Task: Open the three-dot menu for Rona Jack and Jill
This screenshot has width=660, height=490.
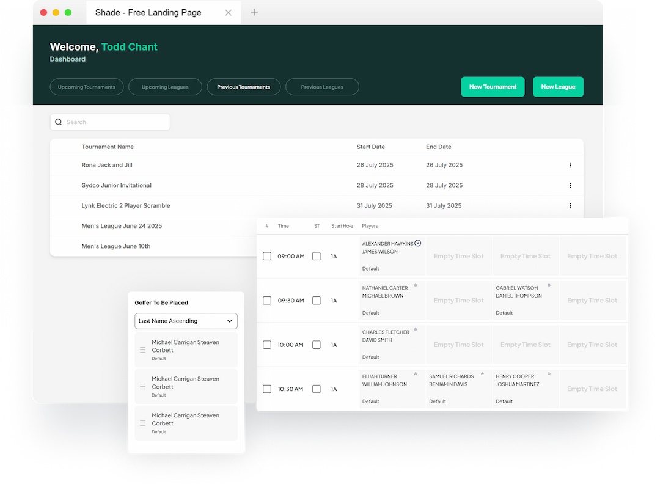Action: 570,165
